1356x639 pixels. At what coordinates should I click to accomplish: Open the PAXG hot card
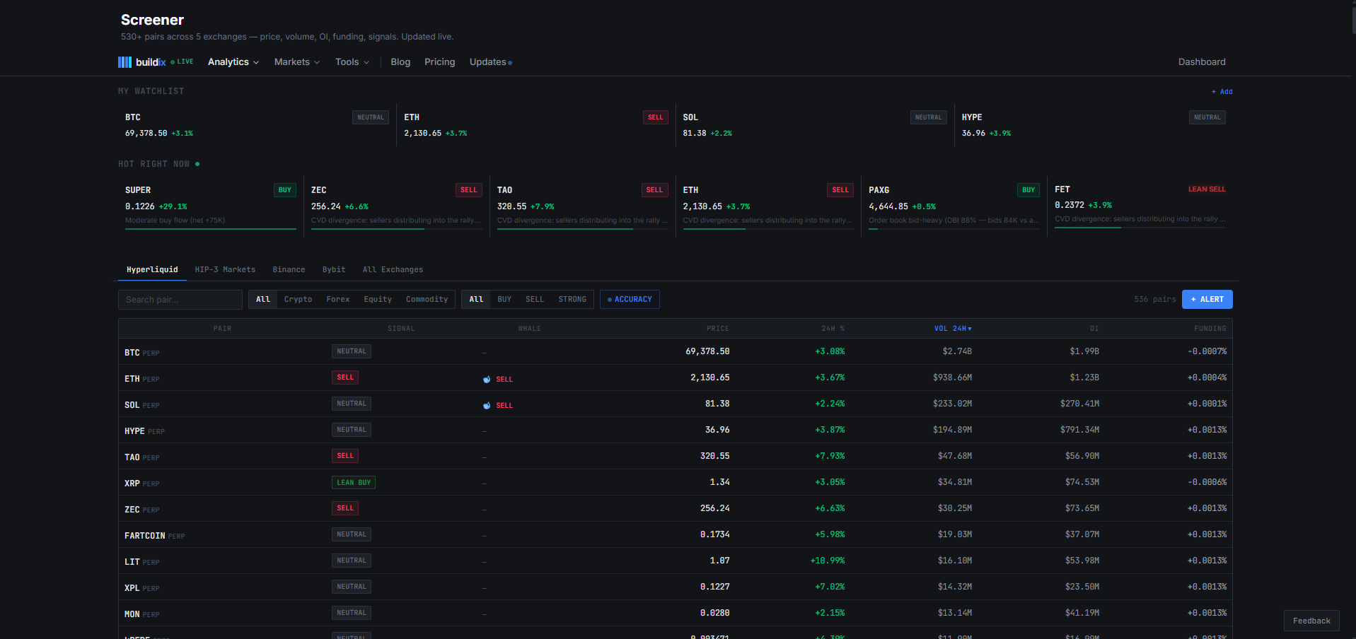coord(954,206)
